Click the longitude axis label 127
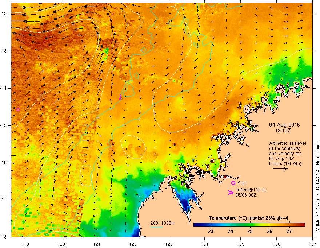Screen dimensions: 320x248 pos(312,244)
